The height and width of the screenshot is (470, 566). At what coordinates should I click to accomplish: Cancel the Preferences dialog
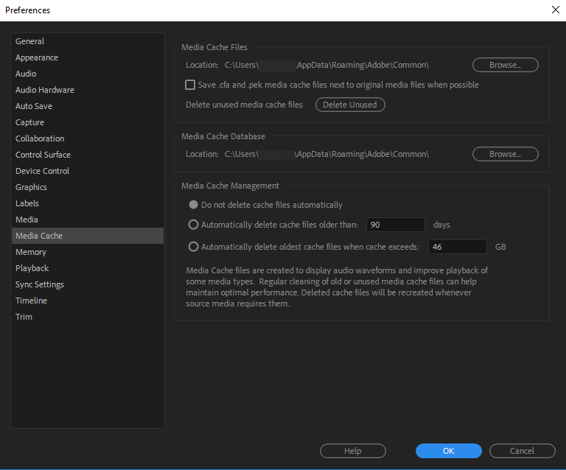point(522,451)
